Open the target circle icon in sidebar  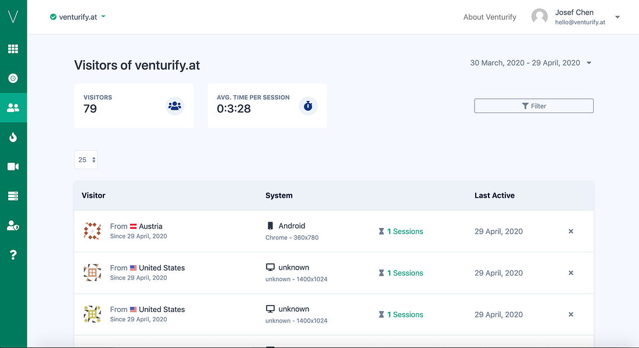[x=13, y=78]
